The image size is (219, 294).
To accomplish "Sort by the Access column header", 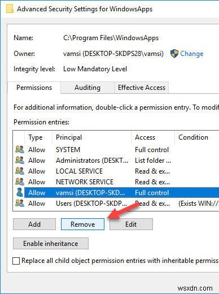I will pos(153,137).
